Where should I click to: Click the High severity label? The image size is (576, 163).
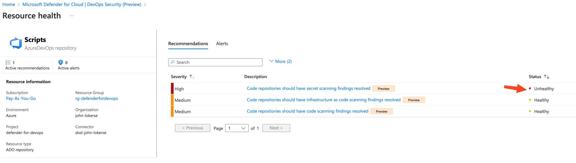179,89
